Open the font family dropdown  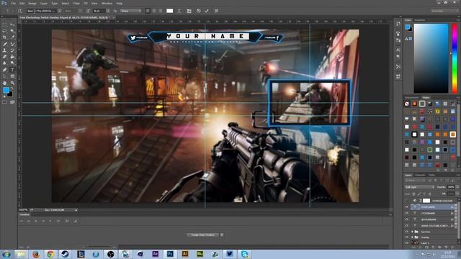click(60, 11)
